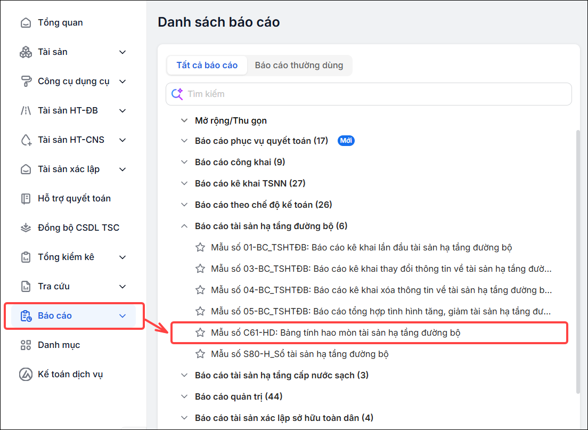Open Hỗ trợ quyết toán menu item
588x430 pixels.
(73, 198)
